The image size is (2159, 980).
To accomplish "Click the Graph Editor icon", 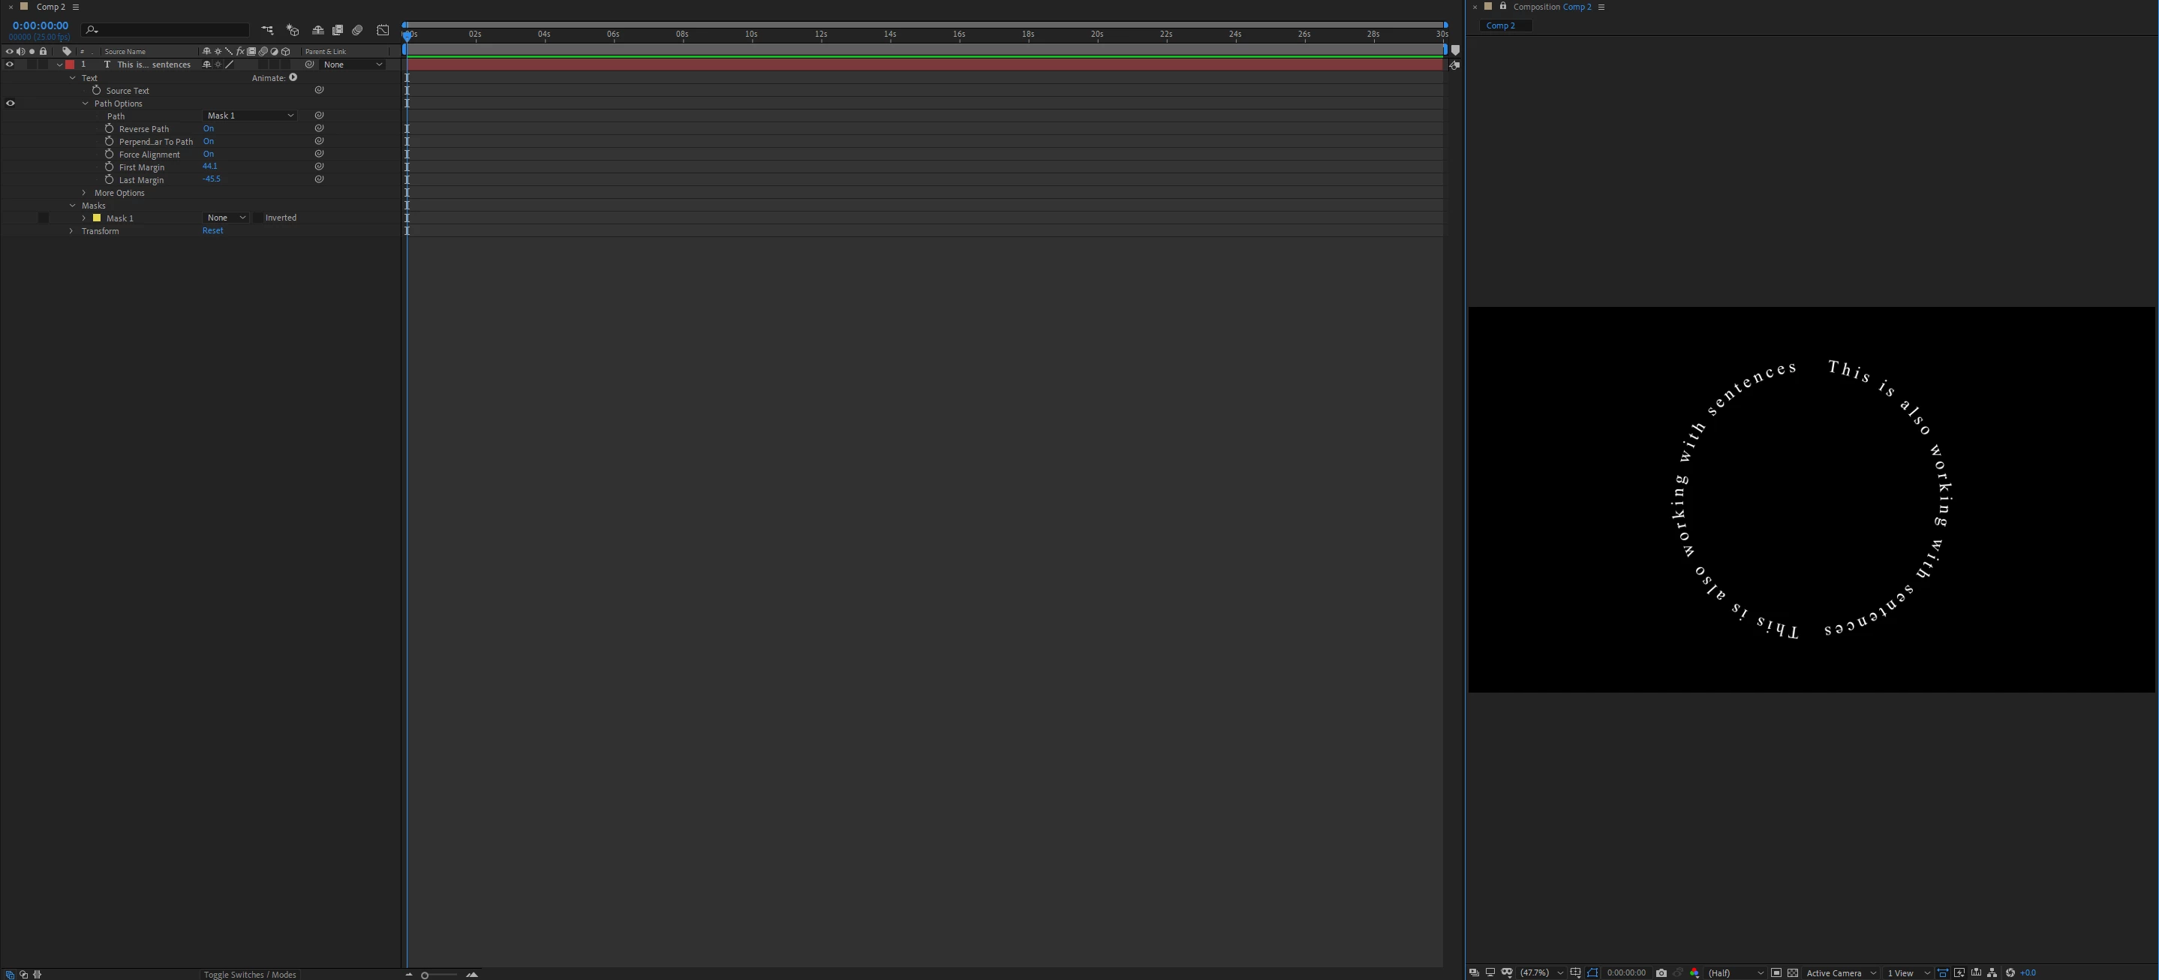I will point(383,30).
